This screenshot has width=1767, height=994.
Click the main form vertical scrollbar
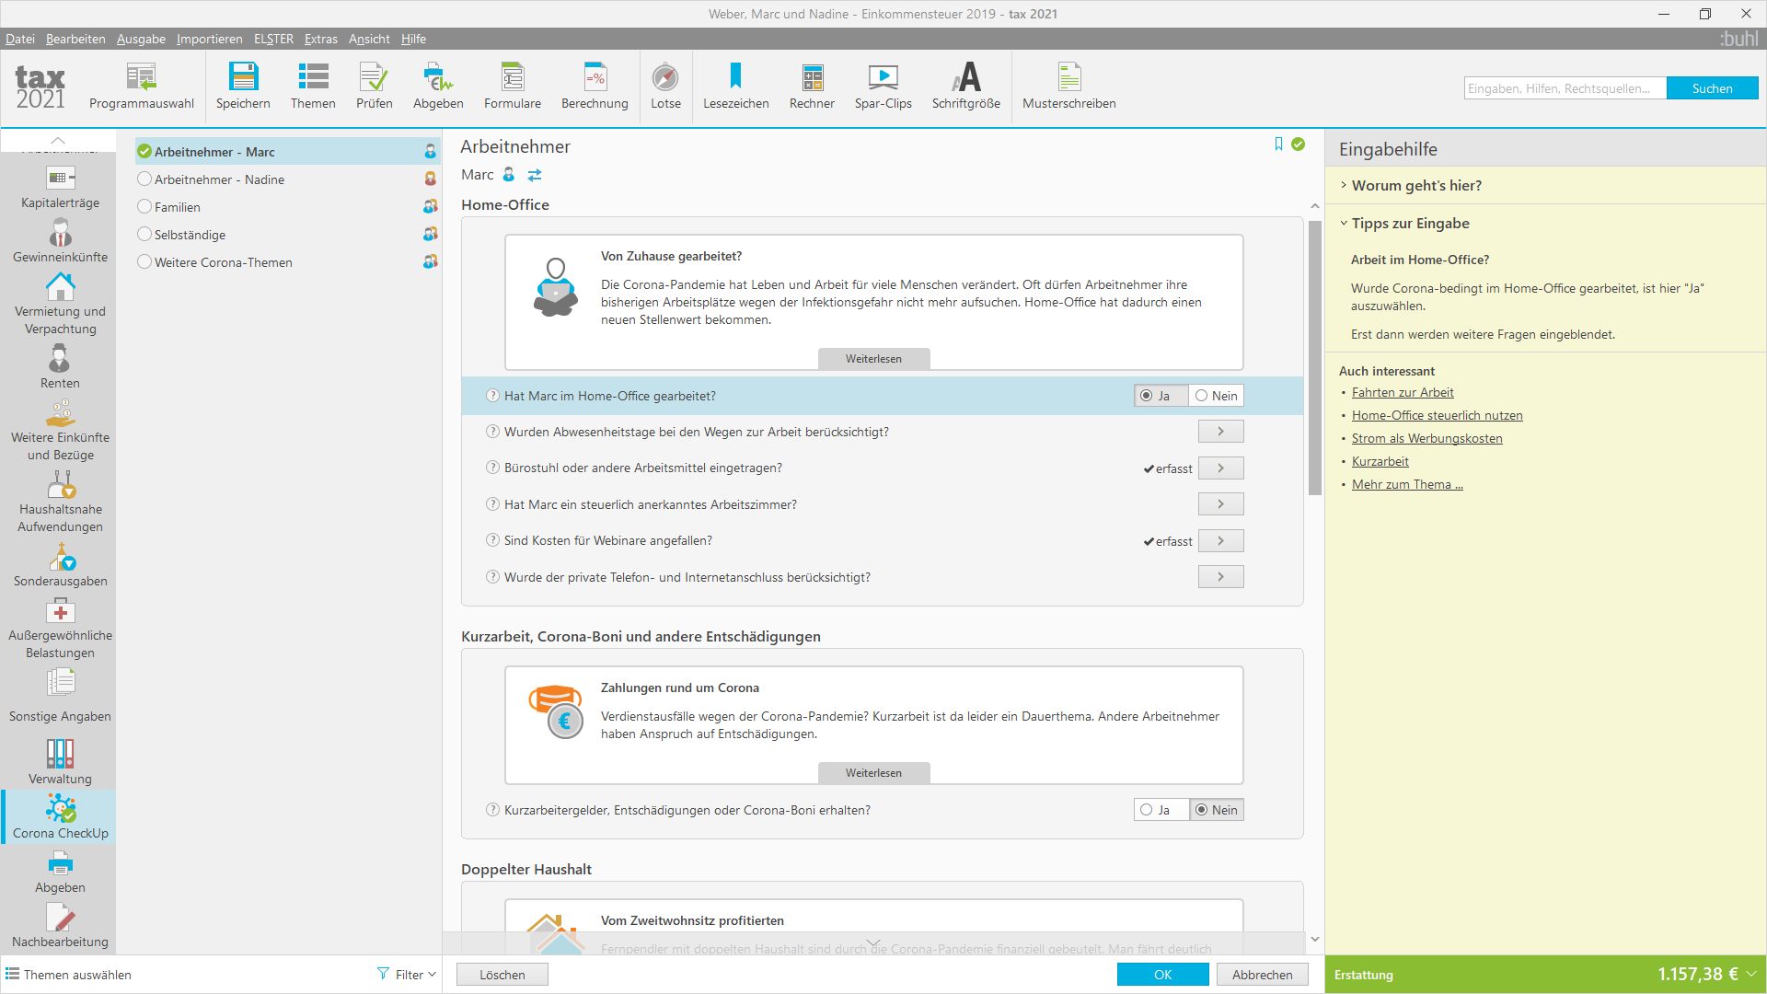click(1314, 358)
